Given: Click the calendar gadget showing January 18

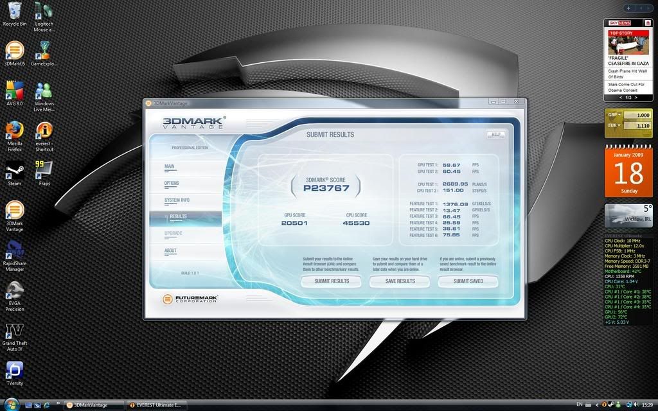Looking at the screenshot, I should tap(628, 171).
